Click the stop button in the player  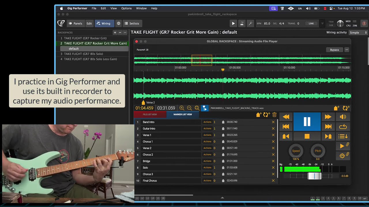tap(307, 136)
